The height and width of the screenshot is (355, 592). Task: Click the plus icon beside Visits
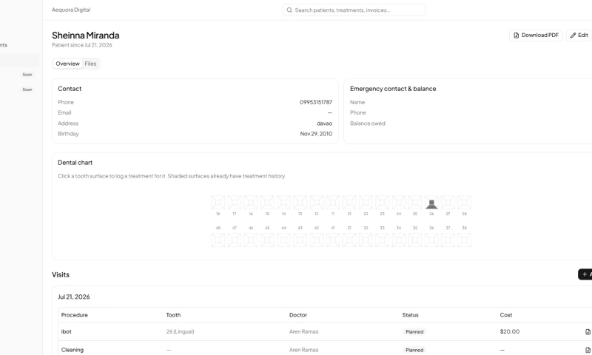(x=585, y=274)
